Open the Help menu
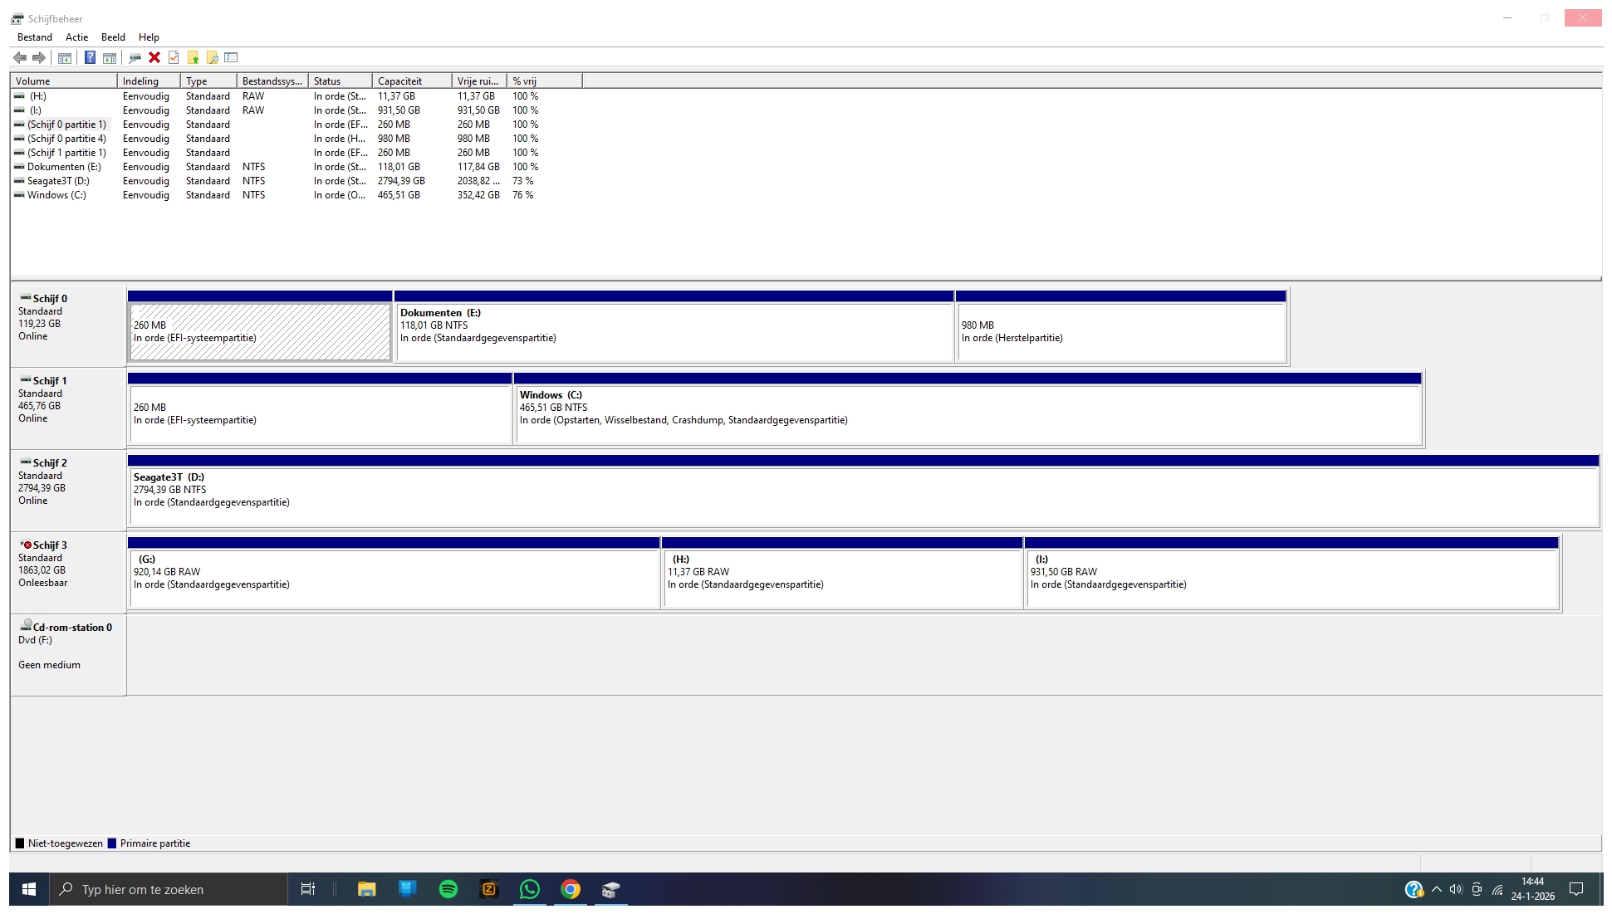This screenshot has height=914, width=1612. [x=149, y=37]
